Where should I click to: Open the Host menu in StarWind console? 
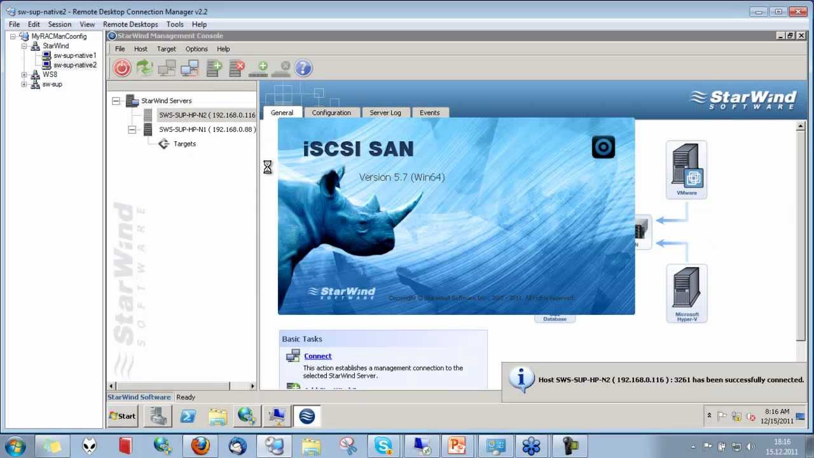coord(141,49)
